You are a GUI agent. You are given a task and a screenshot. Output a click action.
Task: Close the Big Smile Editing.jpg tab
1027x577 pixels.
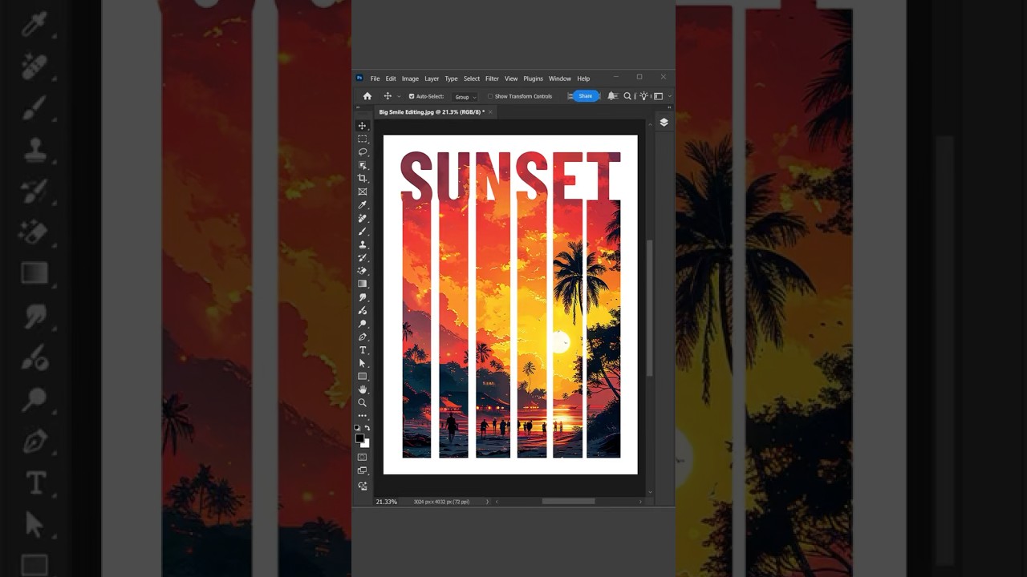point(490,112)
